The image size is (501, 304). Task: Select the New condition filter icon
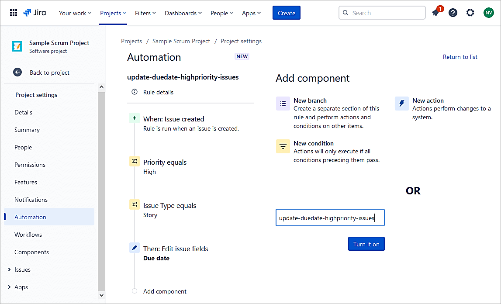[283, 146]
